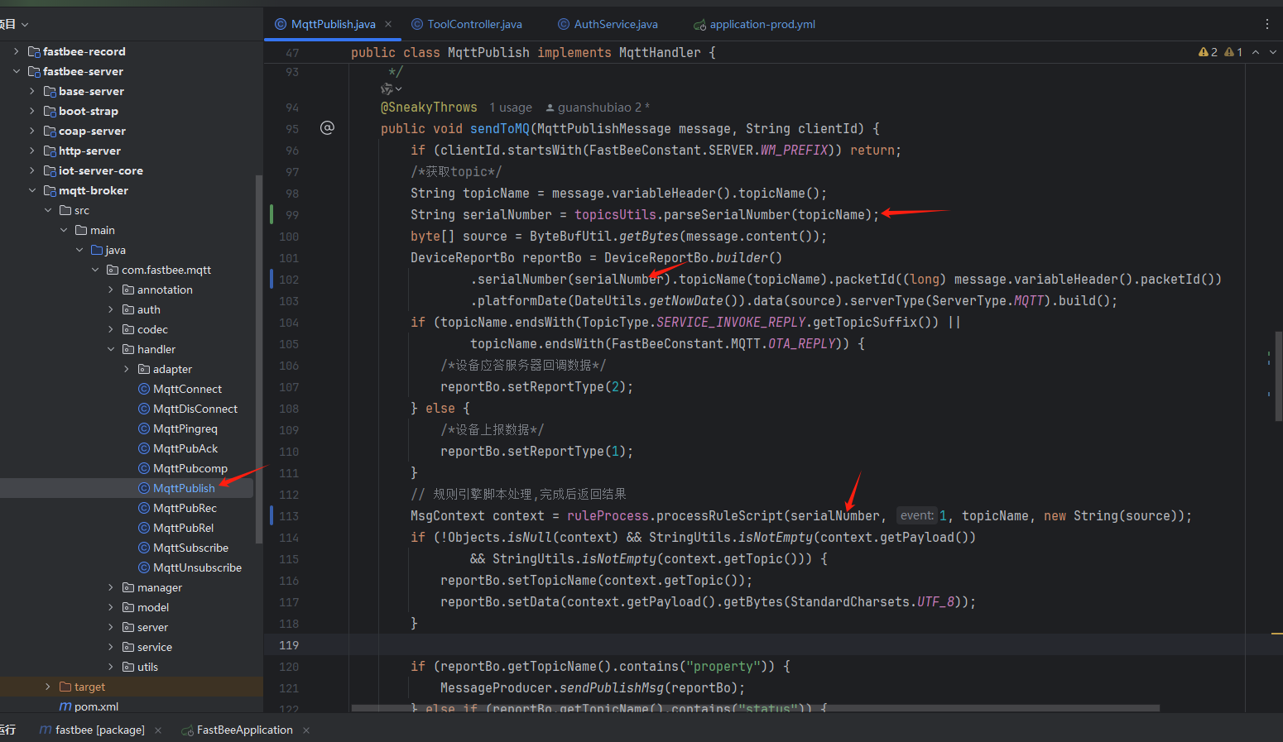1283x742 pixels.
Task: Select the main folder
Action: click(x=95, y=230)
